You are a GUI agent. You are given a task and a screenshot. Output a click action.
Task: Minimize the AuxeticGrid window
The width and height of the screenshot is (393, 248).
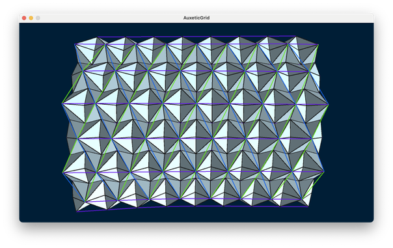[31, 18]
